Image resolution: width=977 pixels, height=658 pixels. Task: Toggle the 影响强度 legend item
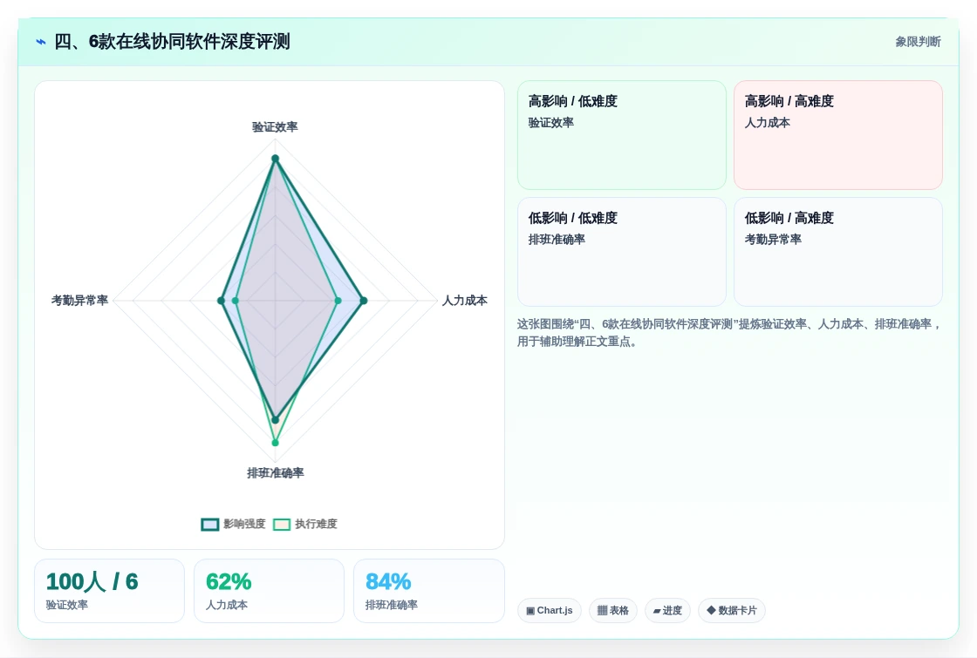click(234, 524)
